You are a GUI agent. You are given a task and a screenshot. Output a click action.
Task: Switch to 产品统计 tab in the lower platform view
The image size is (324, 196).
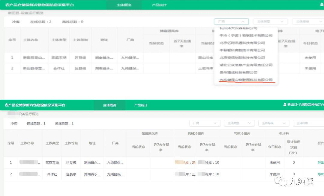(x=141, y=105)
